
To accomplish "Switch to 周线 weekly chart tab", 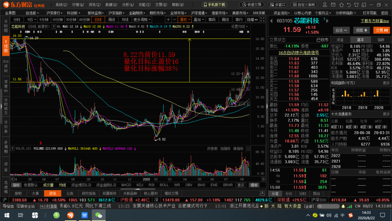I will click(112, 19).
